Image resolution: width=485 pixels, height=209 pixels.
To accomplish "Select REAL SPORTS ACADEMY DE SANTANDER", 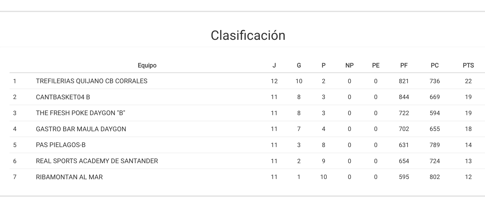I will [97, 161].
